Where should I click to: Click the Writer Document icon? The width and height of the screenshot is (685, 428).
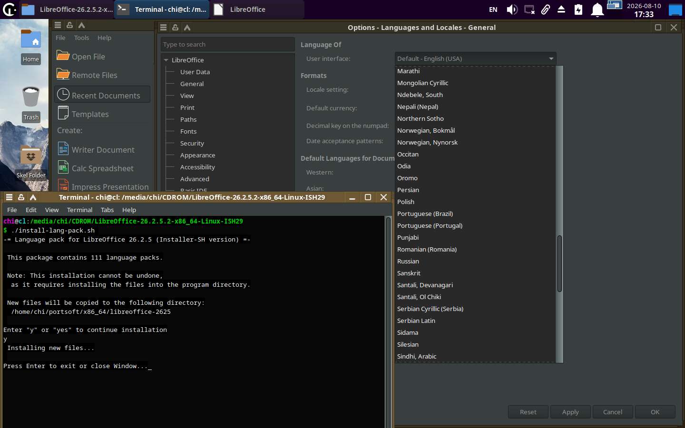pos(63,149)
